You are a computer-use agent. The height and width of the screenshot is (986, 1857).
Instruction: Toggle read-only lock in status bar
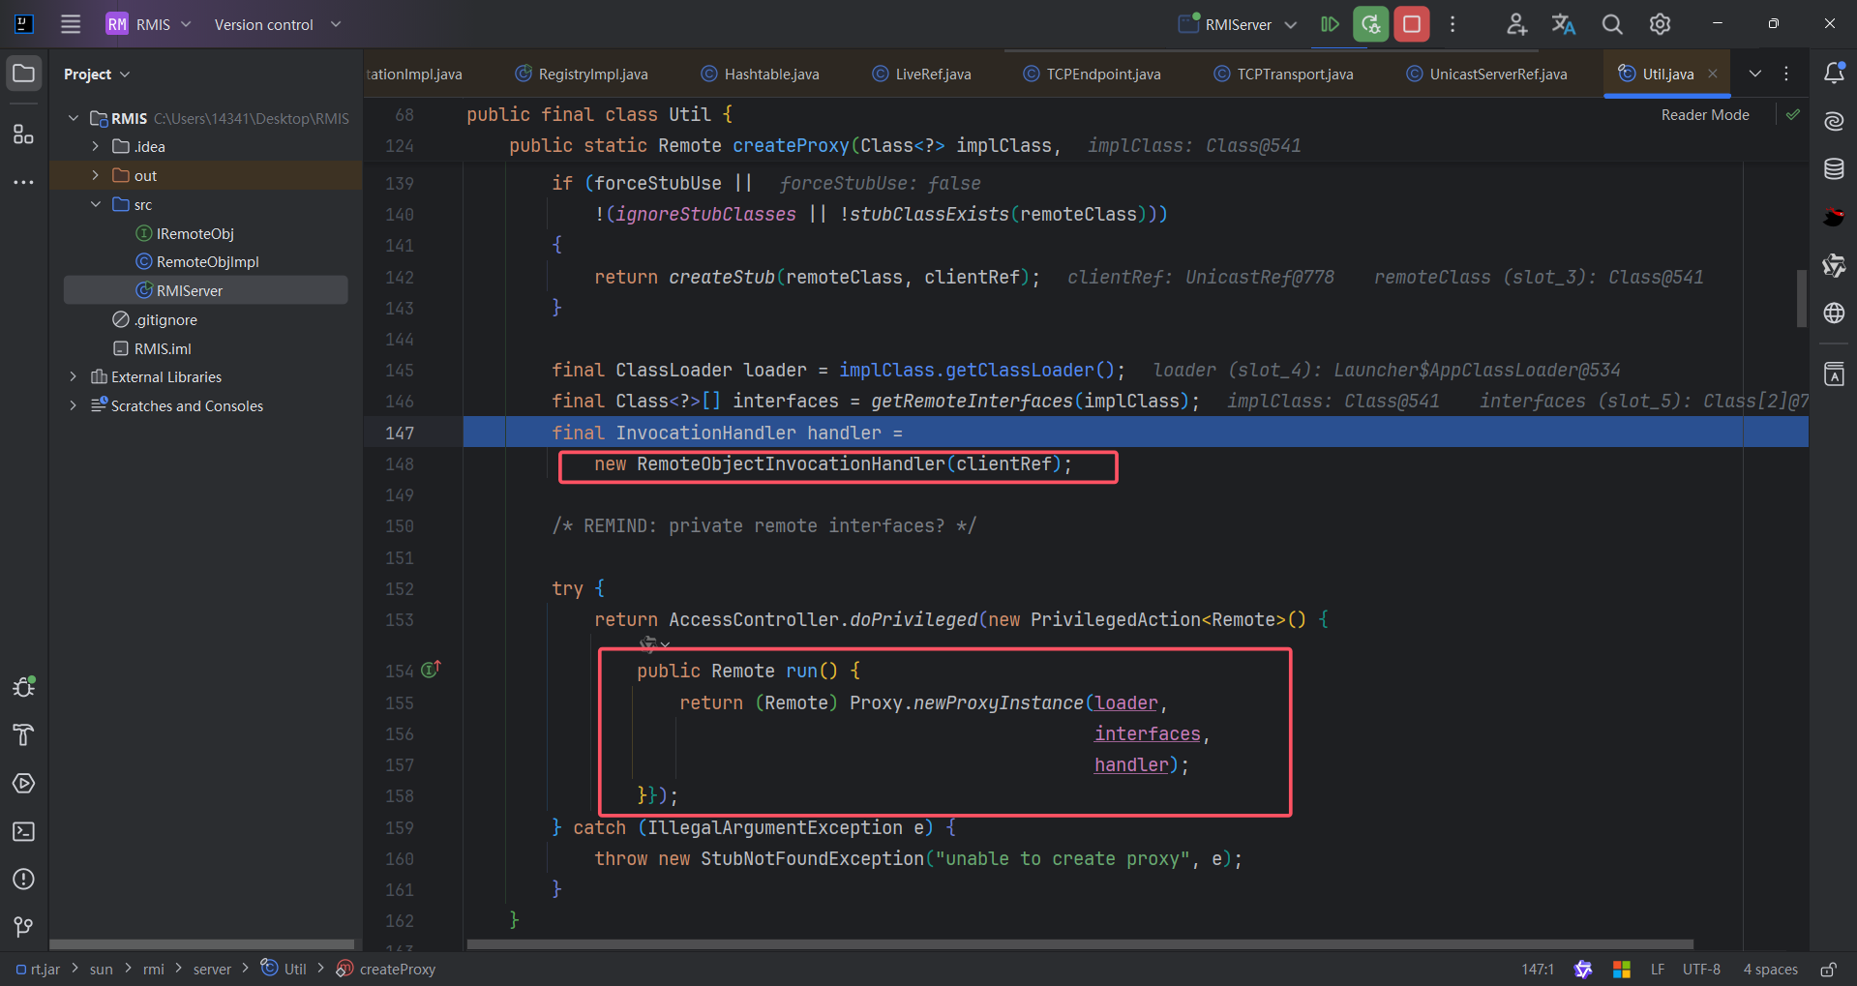tap(1828, 969)
